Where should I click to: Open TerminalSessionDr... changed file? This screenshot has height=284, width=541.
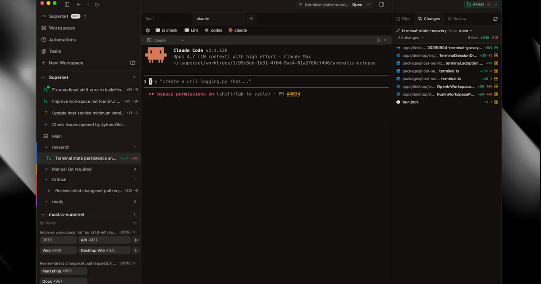tap(447, 55)
